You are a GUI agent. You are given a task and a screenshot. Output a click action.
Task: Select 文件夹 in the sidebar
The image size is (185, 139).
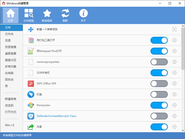point(12,34)
